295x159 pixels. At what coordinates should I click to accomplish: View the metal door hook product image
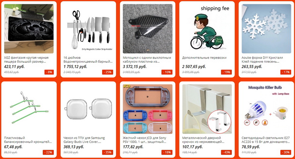point(207,109)
